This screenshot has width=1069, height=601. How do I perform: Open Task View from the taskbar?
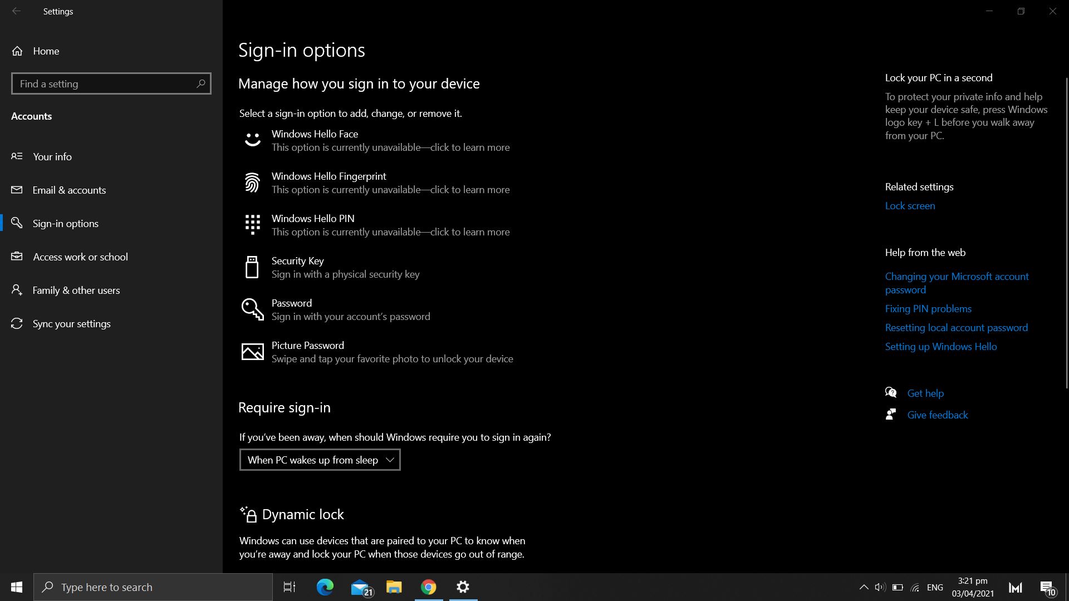tap(290, 587)
